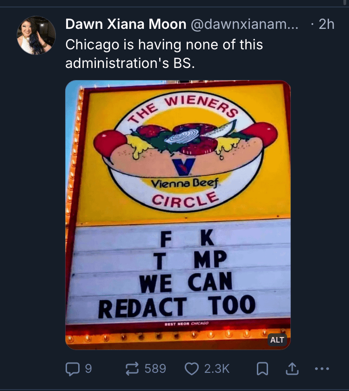Click the word 'administration's BS.' in post

pyautogui.click(x=129, y=64)
